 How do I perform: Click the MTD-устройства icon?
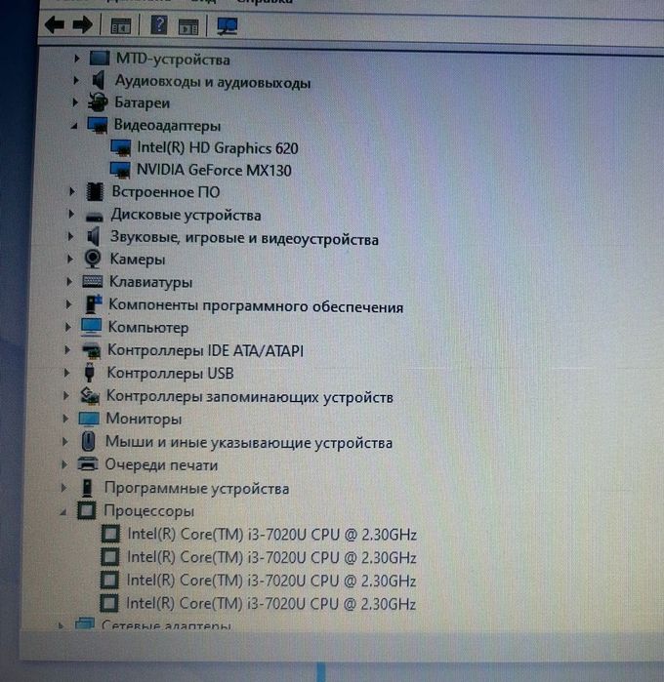point(100,58)
